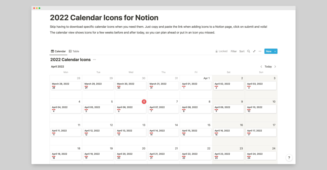Screen dimensions: 327x170
Task: Open the expand full page arrows icon
Action: tap(254, 51)
